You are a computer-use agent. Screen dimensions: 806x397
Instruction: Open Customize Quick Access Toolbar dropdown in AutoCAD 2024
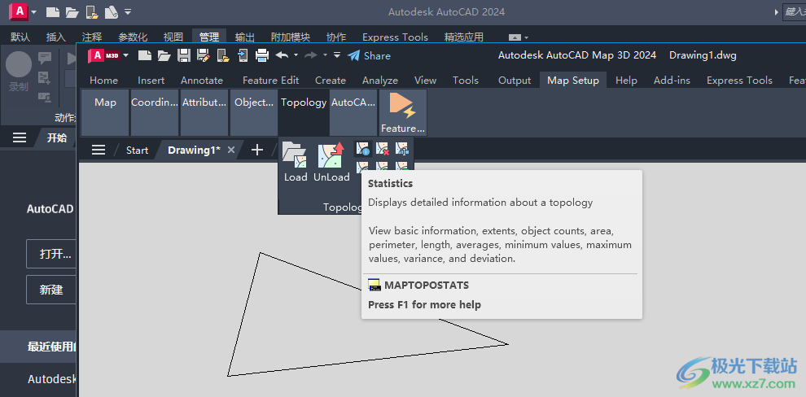click(x=128, y=11)
